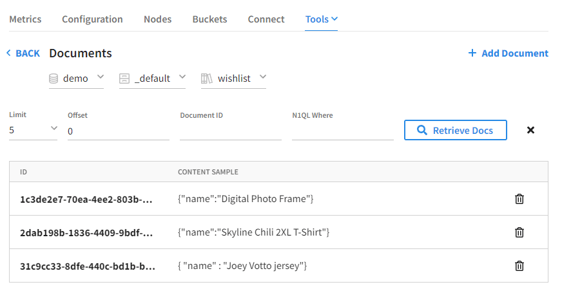Open the Limit dropdown showing 5
The height and width of the screenshot is (298, 562).
(33, 130)
